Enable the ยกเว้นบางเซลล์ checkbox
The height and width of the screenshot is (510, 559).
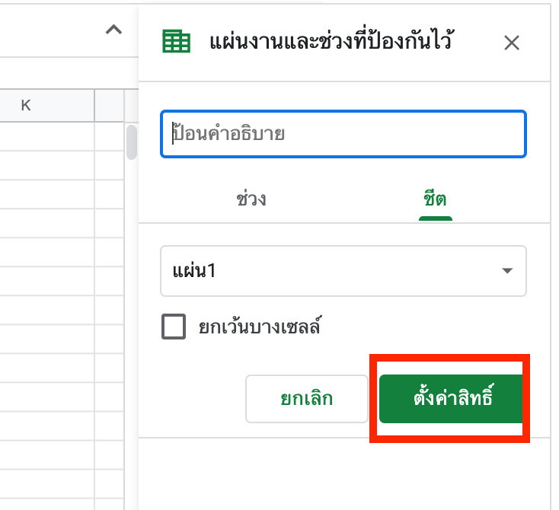(x=174, y=327)
